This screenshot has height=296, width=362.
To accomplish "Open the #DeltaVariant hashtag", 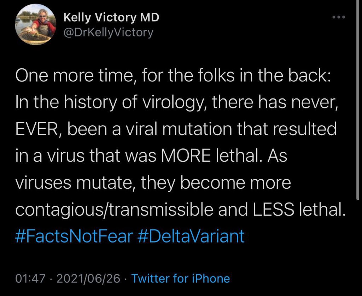I will pos(191,235).
